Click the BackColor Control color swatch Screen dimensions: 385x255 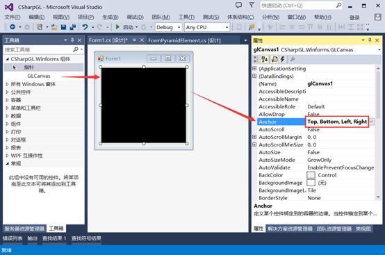coord(311,175)
